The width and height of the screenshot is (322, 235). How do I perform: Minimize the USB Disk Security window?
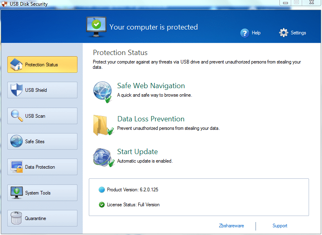click(286, 3)
